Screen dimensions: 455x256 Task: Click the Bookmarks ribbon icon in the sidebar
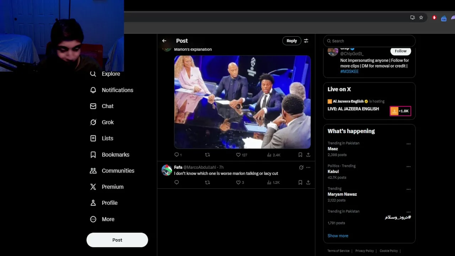point(93,155)
